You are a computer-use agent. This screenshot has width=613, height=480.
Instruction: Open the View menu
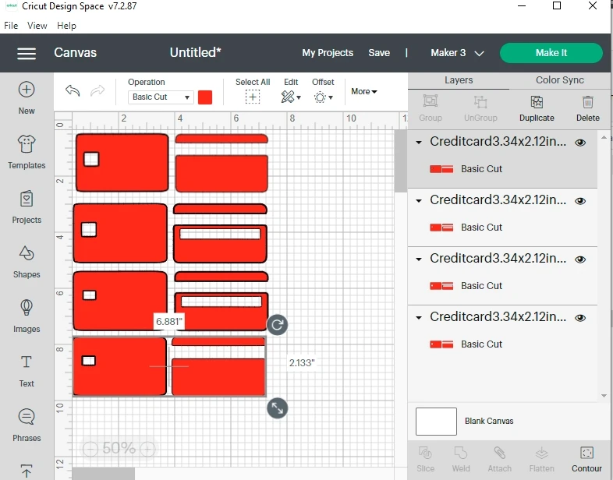click(x=37, y=26)
